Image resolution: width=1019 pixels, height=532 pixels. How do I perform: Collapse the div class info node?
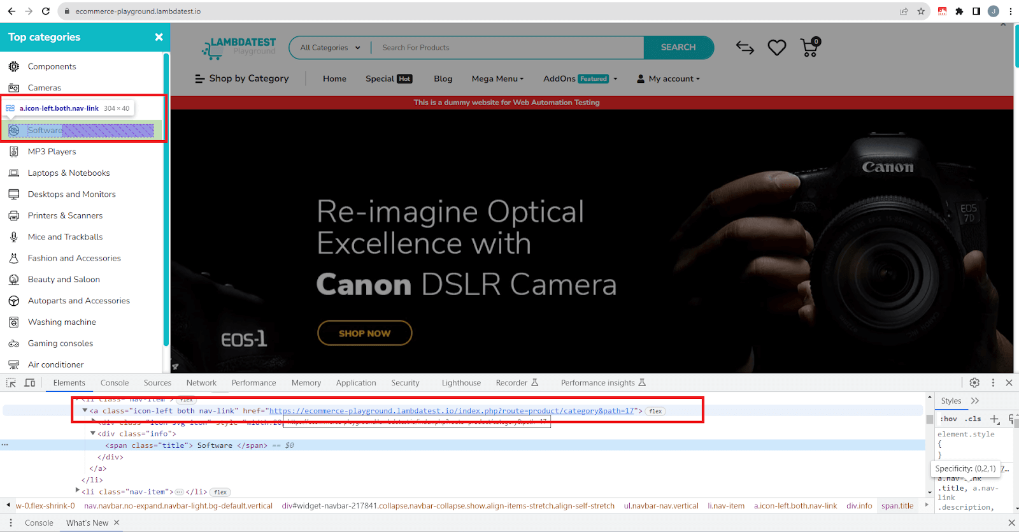point(93,434)
